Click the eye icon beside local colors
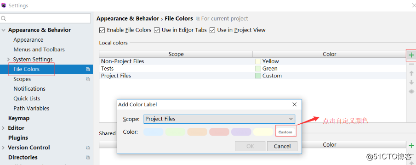This screenshot has width=416, height=165. 411,92
